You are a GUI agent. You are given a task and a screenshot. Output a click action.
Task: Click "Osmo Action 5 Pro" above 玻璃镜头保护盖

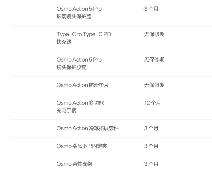coord(79,9)
